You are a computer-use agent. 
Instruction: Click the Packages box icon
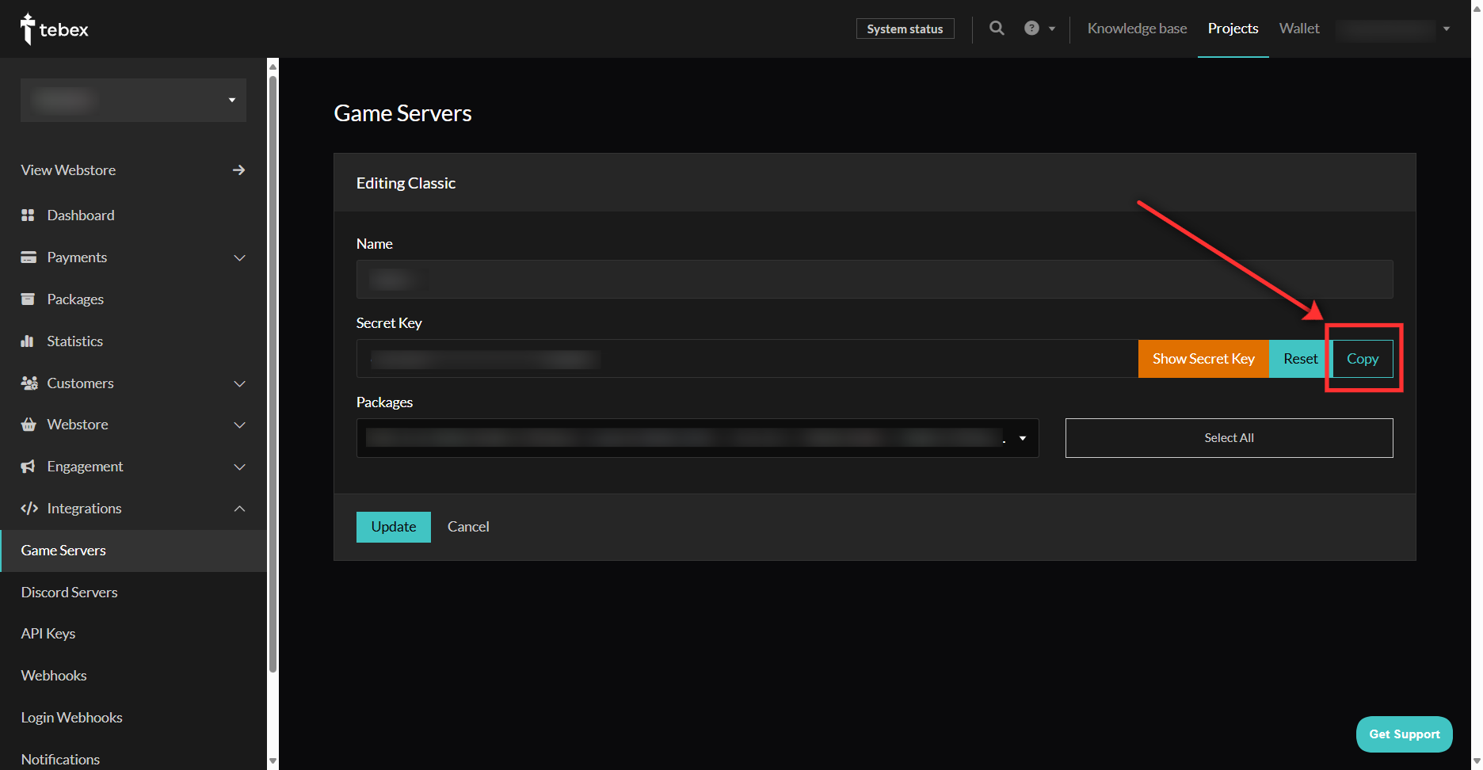tap(29, 299)
